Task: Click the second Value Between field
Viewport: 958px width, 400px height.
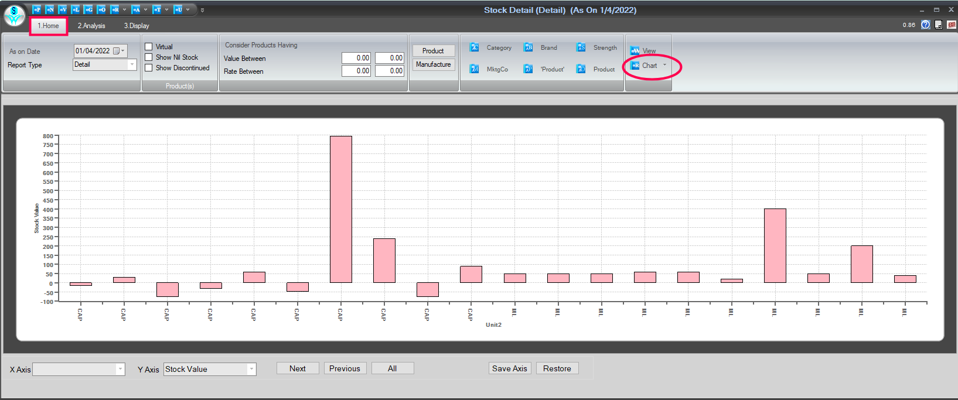Action: coord(390,58)
